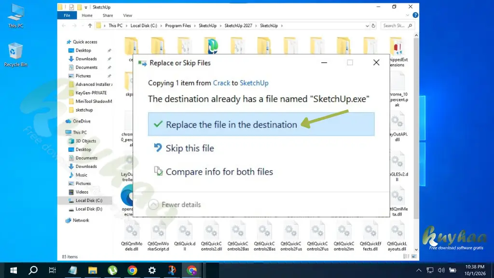The height and width of the screenshot is (278, 494).
Task: Open taskbar Search magnifier
Action: pyautogui.click(x=33, y=270)
